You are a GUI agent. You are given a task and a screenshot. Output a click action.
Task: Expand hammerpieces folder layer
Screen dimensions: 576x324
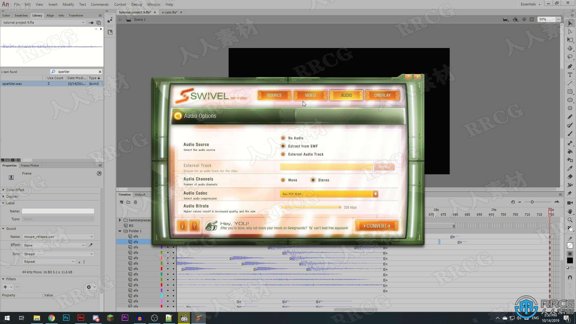(120, 220)
